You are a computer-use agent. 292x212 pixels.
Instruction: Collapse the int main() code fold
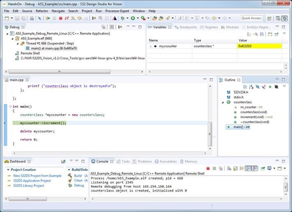(x=10, y=107)
